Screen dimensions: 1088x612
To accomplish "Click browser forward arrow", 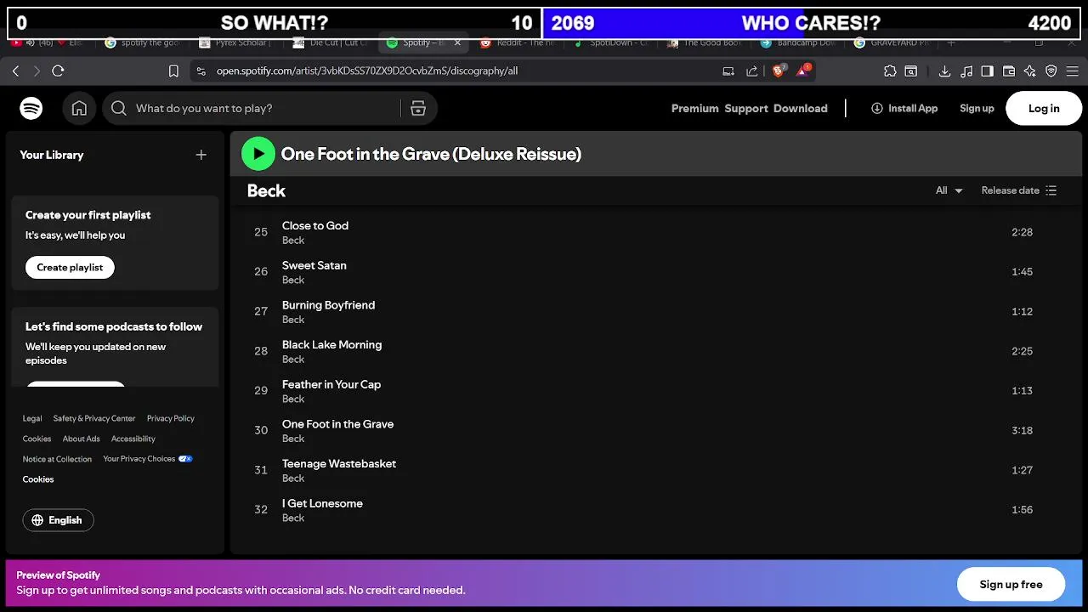I will (x=36, y=71).
